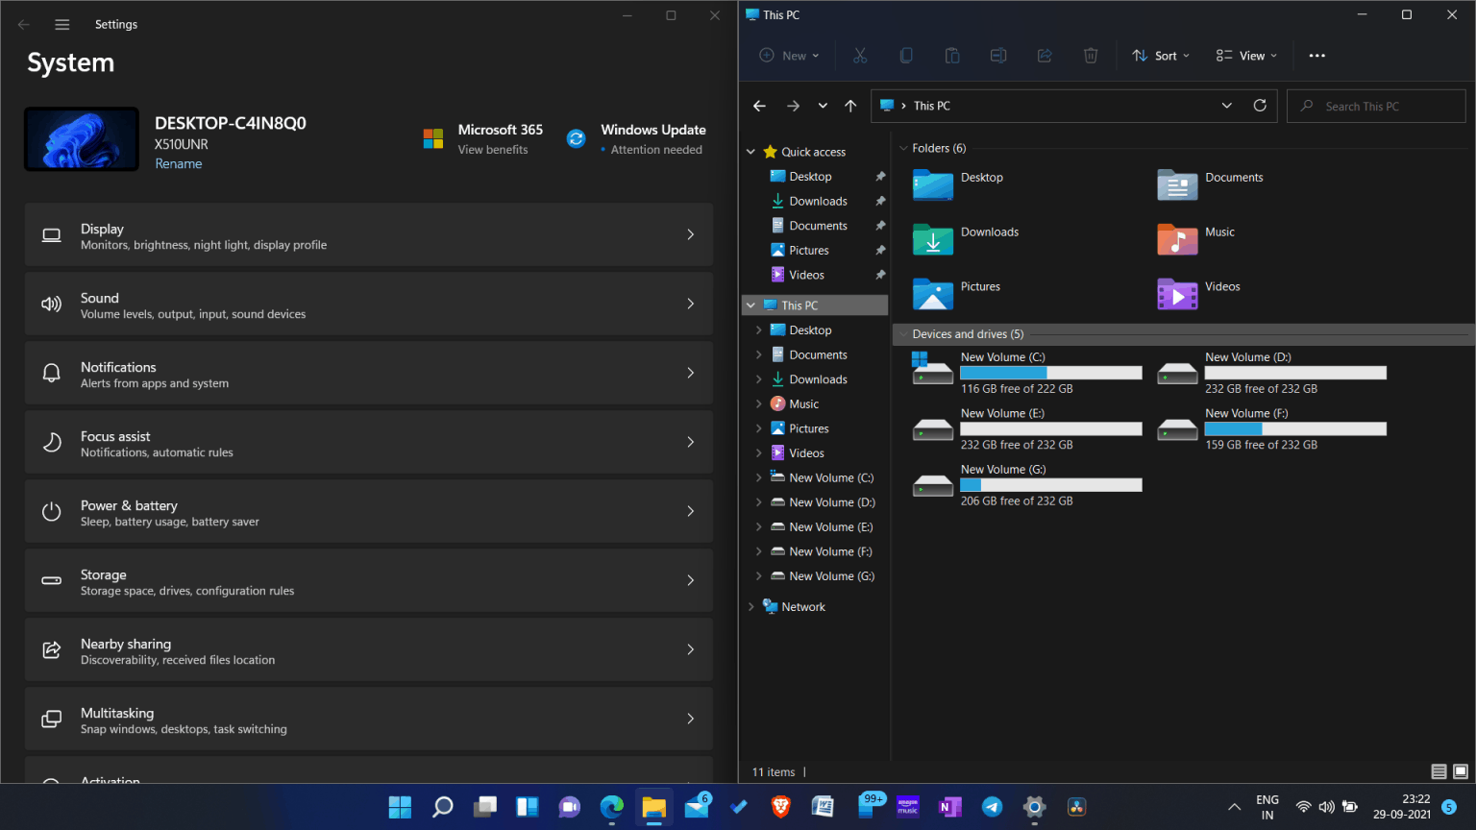Collapse the Devices and drives section
This screenshot has height=830, width=1476.
(901, 333)
